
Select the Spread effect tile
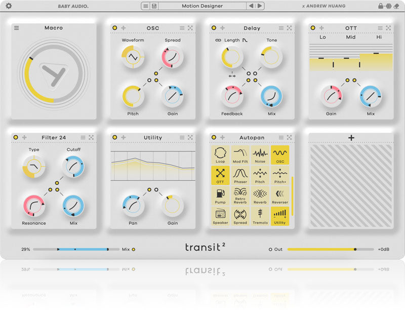pyautogui.click(x=240, y=216)
